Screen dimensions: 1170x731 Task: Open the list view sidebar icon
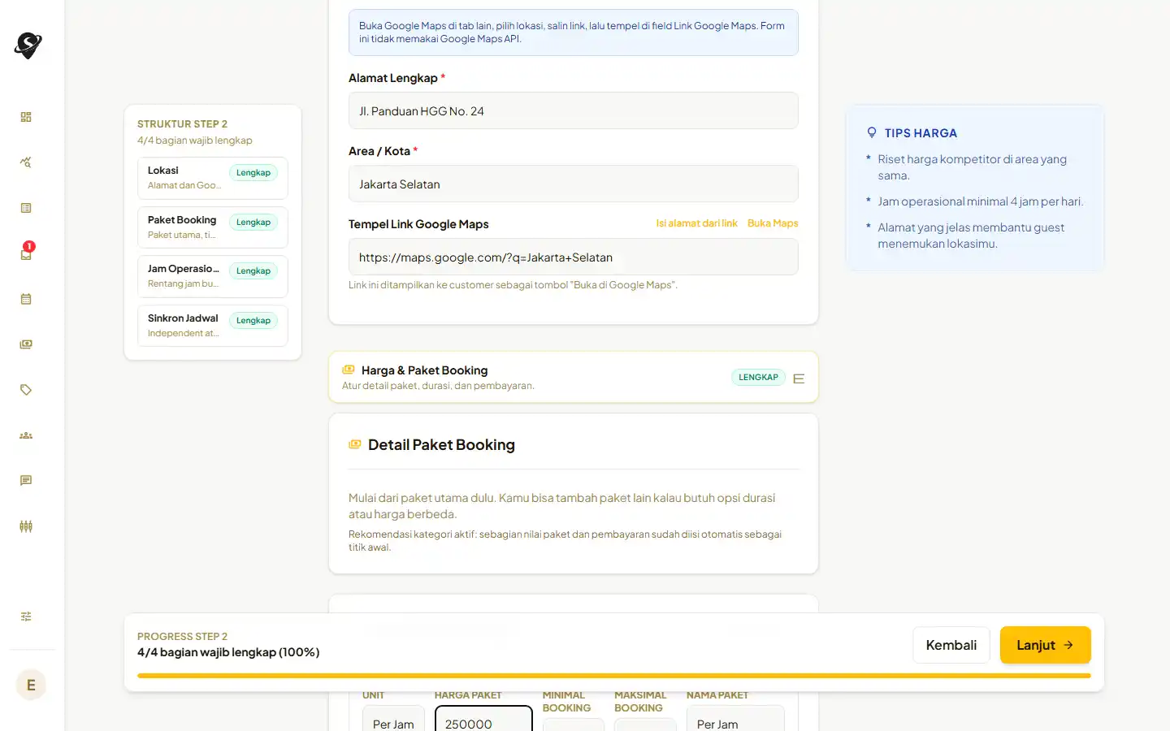[x=26, y=208]
